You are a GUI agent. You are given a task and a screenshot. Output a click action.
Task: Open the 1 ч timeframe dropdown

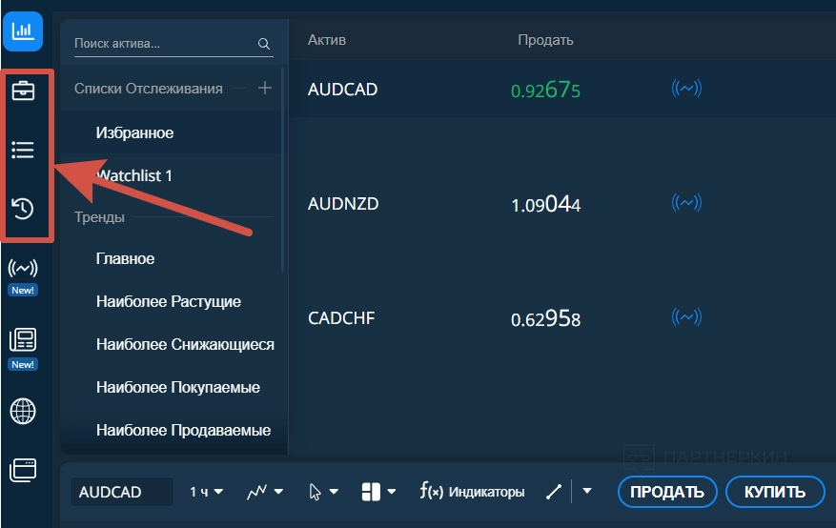point(206,491)
